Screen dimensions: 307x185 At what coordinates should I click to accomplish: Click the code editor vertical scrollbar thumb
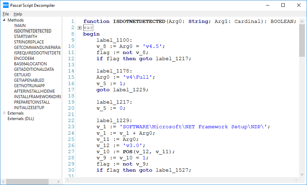[x=302, y=41]
